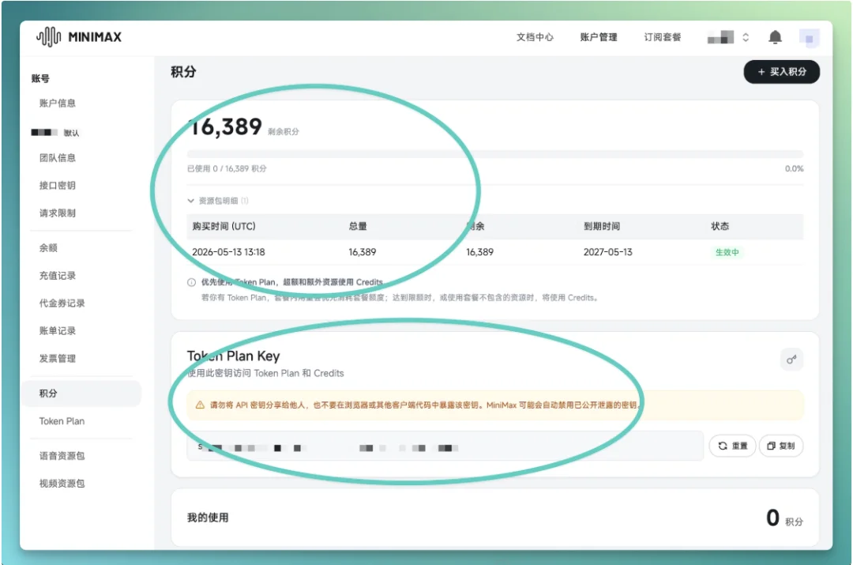Viewport: 853px width, 565px height.
Task: Click expiry date 2027-05-13
Action: [607, 252]
